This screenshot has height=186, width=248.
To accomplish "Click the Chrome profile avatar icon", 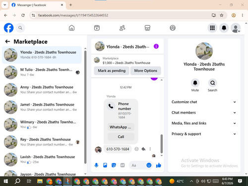I will 234,15.
